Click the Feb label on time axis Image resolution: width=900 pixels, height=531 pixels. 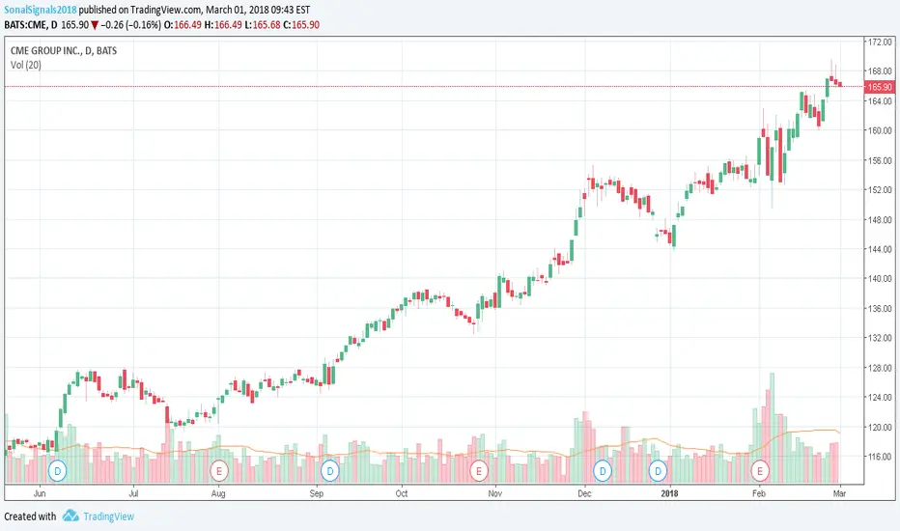(759, 493)
